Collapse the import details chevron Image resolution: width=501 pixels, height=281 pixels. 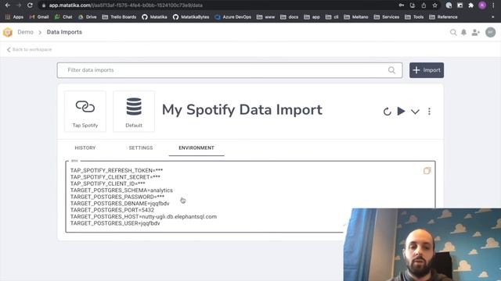click(x=415, y=112)
